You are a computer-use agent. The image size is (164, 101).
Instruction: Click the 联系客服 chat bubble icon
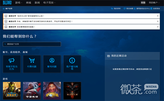pos(125,8)
